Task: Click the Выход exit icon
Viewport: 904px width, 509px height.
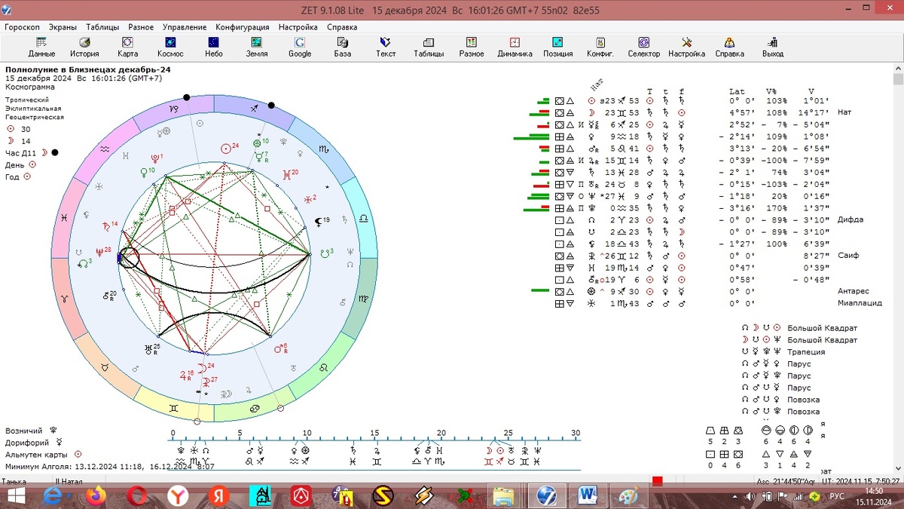Action: pos(772,47)
